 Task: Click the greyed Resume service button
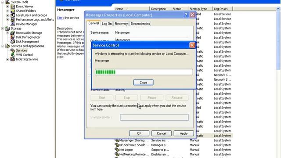(177, 97)
